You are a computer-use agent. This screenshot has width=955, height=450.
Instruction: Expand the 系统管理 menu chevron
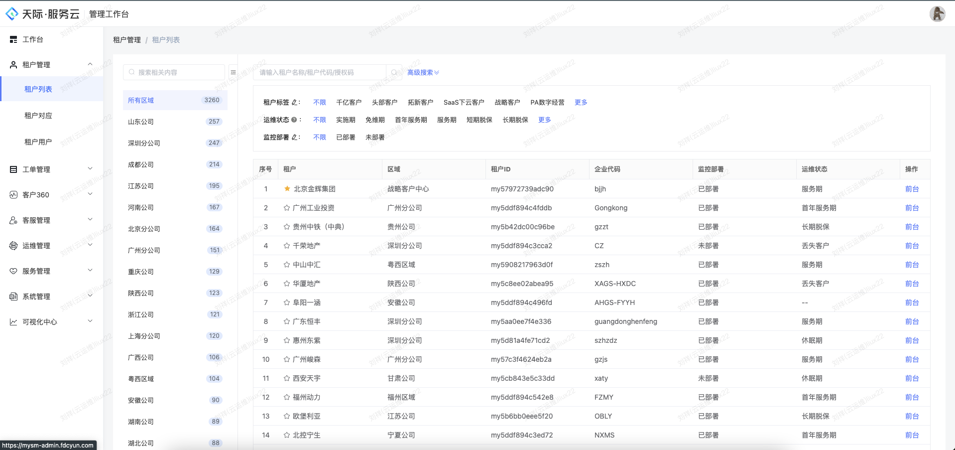90,296
